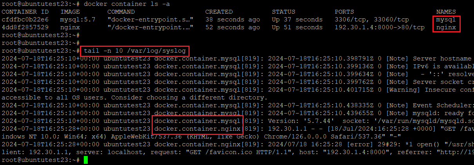
Task: Click the boxed docker.container.nginx log tag
Action: pos(197,129)
